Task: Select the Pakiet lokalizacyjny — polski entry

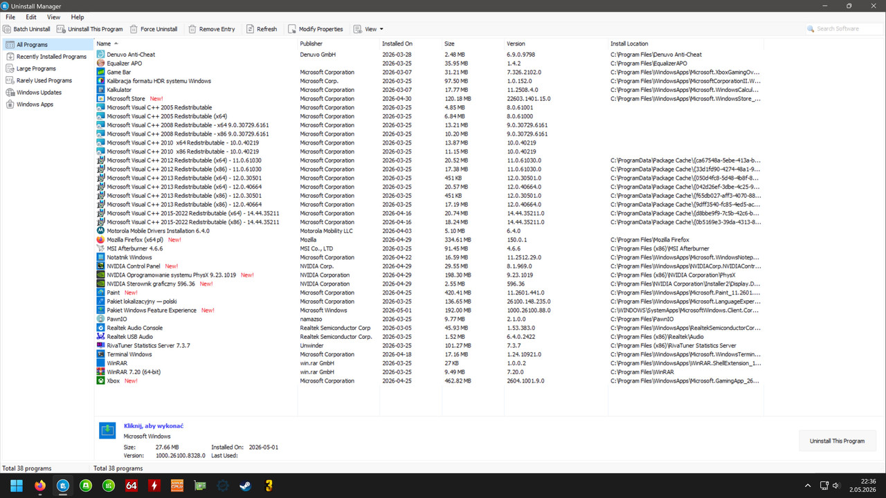Action: (429, 302)
